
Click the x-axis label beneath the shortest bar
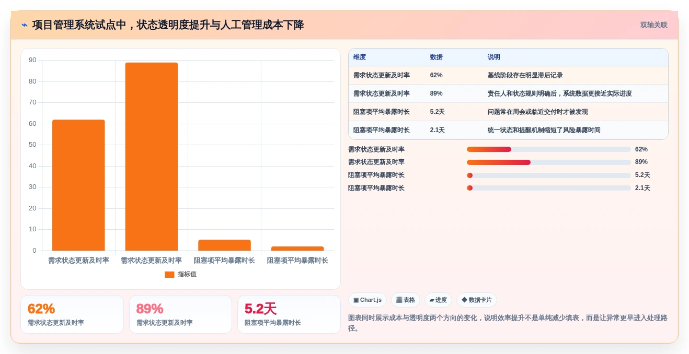tap(297, 261)
